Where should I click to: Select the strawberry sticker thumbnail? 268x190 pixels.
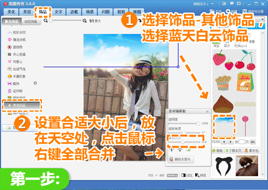coord(223,60)
